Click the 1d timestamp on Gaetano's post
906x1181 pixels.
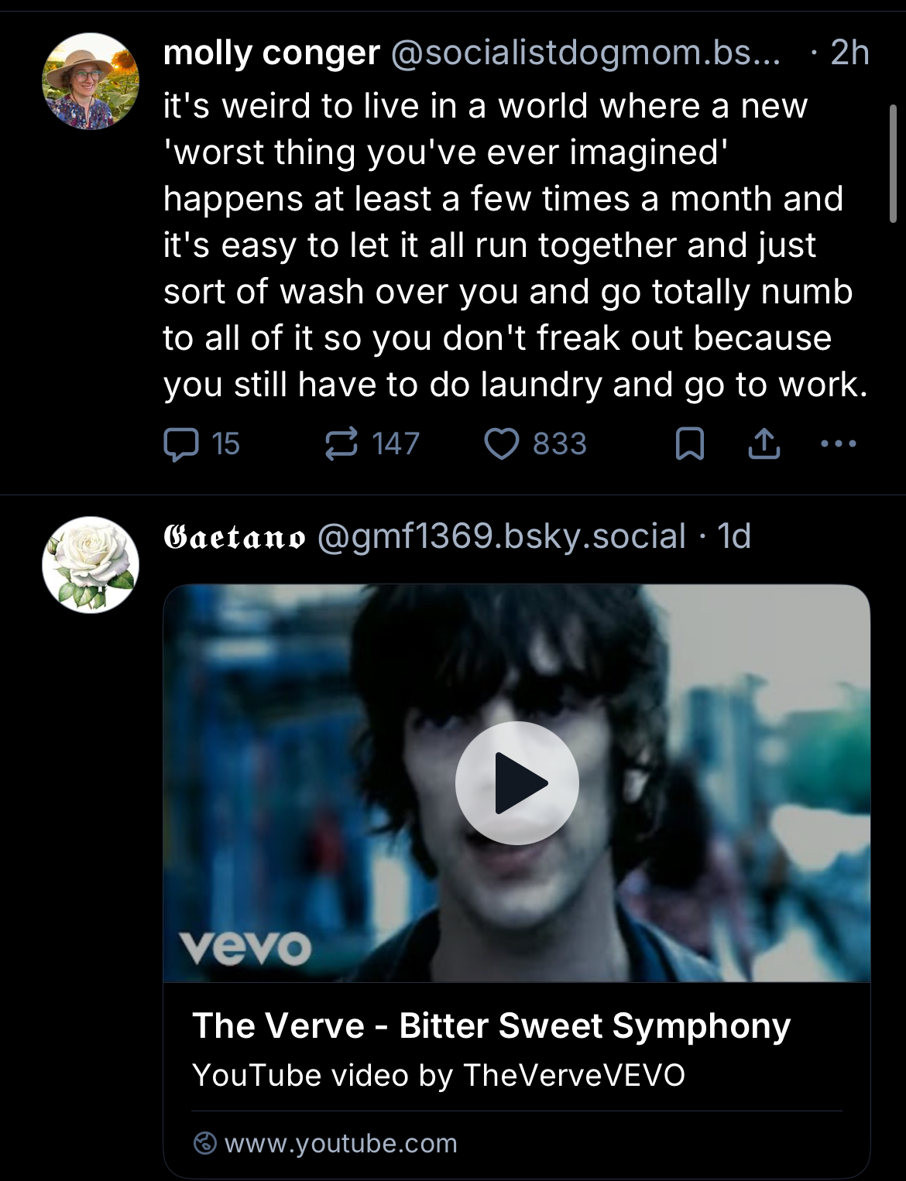tap(734, 536)
